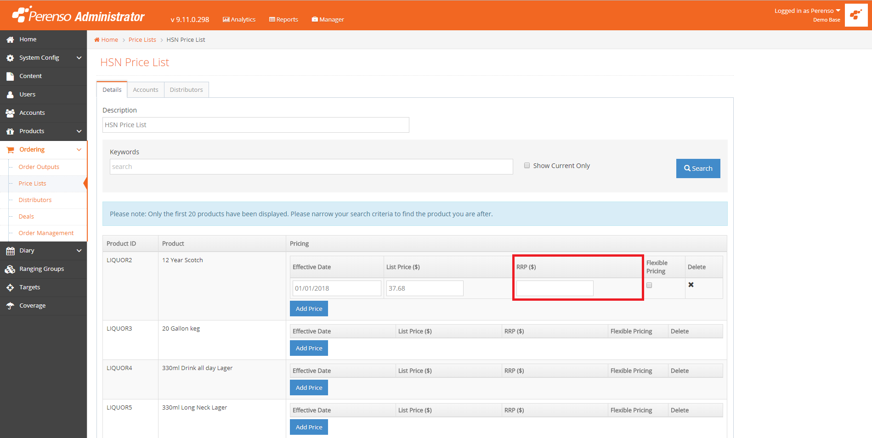Click the Ranging Groups cubes icon

click(10, 269)
